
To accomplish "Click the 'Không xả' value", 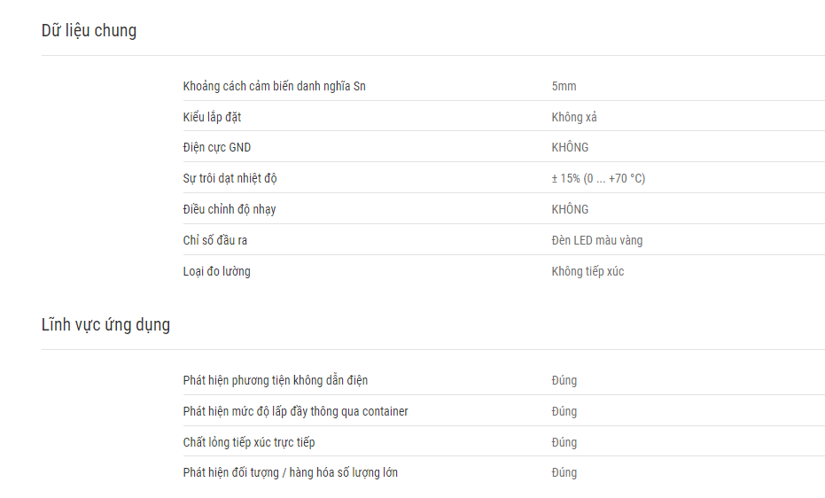I will click(574, 117).
